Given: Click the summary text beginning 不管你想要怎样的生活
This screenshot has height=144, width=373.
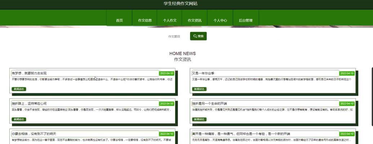Looking at the screenshot, I should [92, 79].
